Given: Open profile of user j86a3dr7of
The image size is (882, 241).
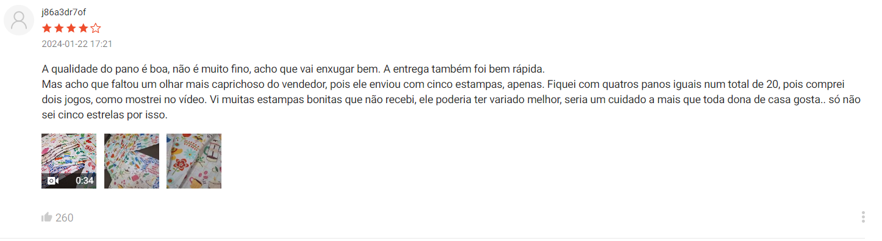Looking at the screenshot, I should pyautogui.click(x=63, y=12).
